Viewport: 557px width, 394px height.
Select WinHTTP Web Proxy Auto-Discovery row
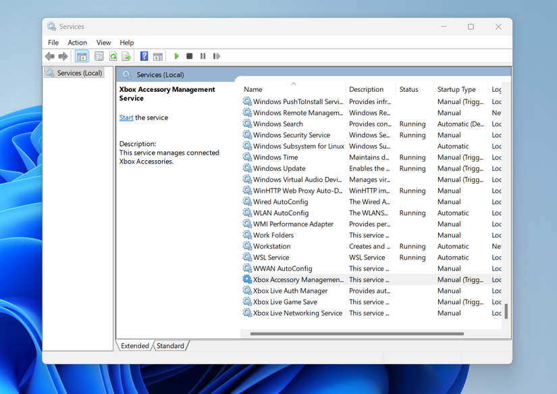[371, 191]
